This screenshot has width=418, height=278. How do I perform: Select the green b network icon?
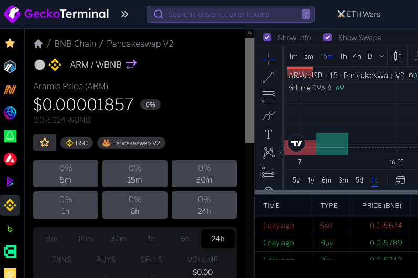coord(10,229)
